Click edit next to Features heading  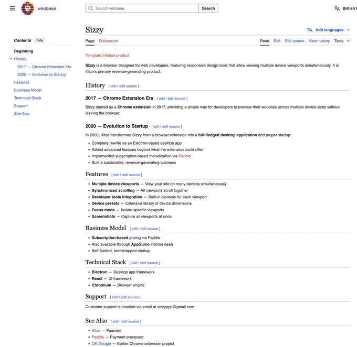(x=116, y=175)
